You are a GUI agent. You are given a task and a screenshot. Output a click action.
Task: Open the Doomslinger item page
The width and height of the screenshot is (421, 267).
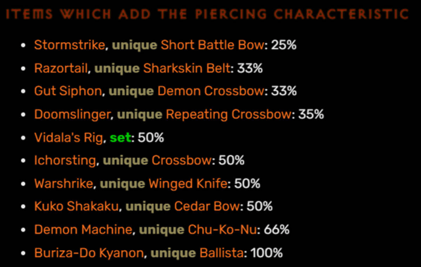(72, 114)
